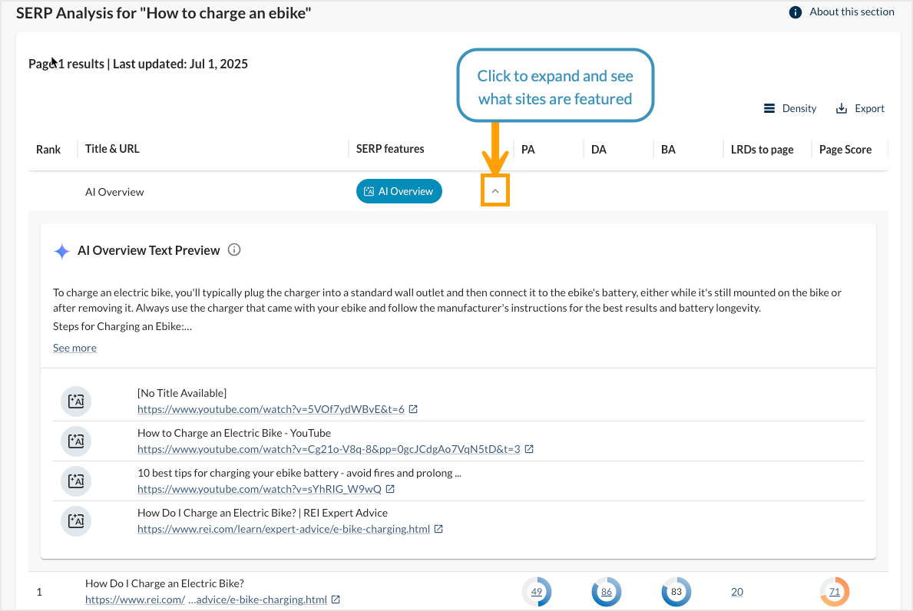The height and width of the screenshot is (611, 913).
Task: Open external link icon for first YouTube URL
Action: point(413,410)
